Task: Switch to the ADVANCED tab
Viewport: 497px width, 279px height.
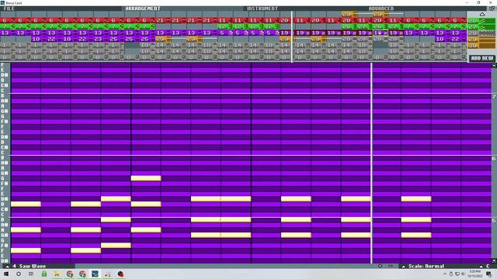Action: pyautogui.click(x=381, y=9)
